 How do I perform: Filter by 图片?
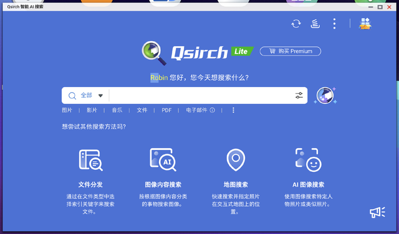pyautogui.click(x=67, y=110)
